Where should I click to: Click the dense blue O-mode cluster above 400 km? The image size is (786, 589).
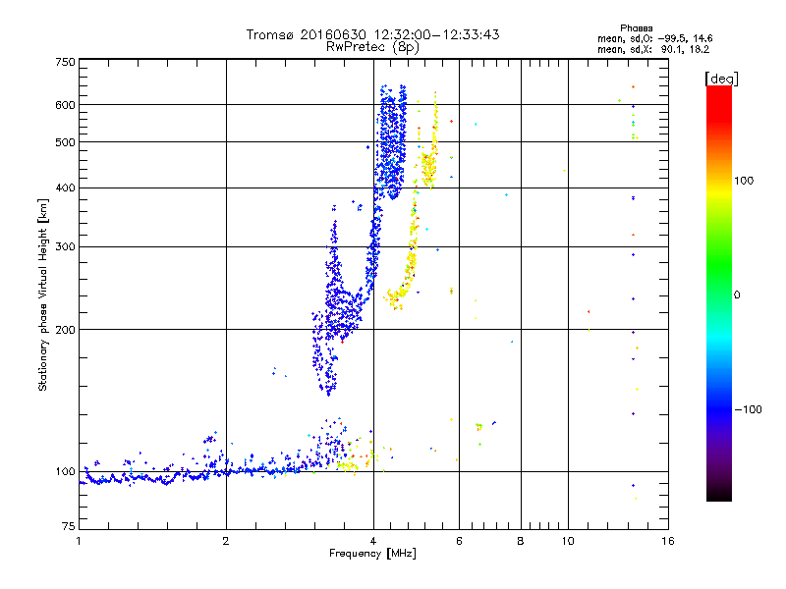[392, 142]
